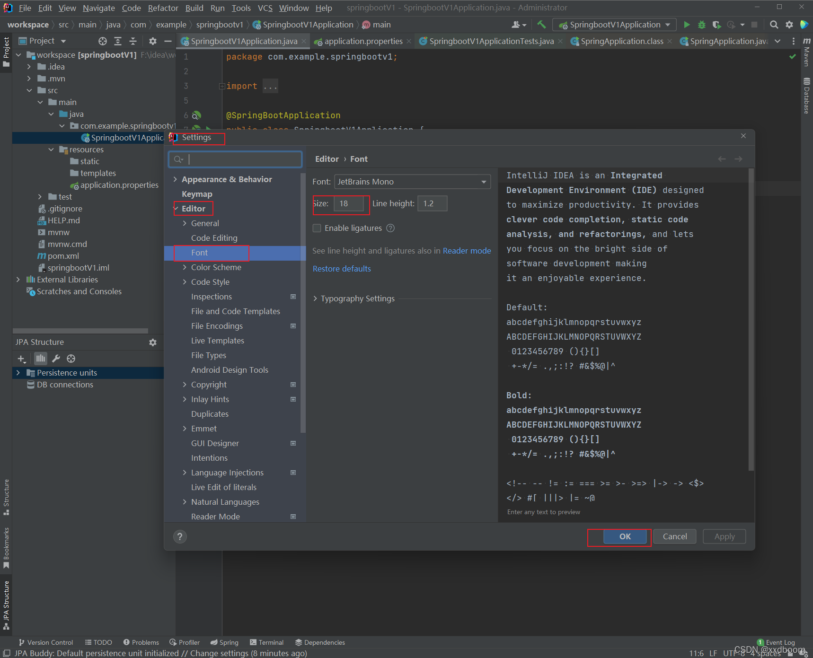Open IDE settings gear in main toolbar

[789, 25]
